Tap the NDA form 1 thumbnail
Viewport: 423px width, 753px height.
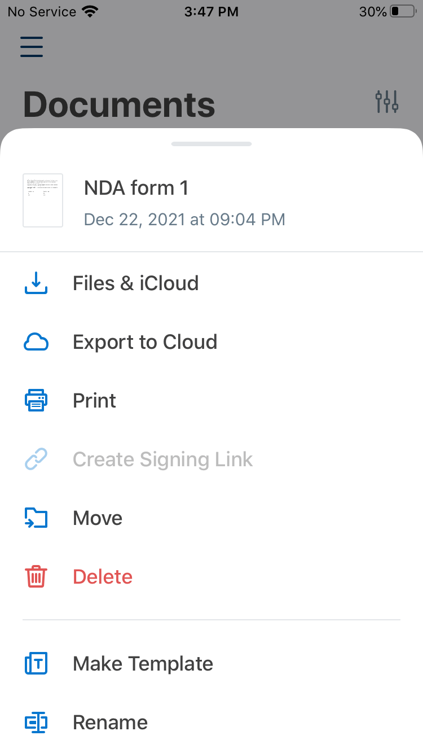click(43, 200)
